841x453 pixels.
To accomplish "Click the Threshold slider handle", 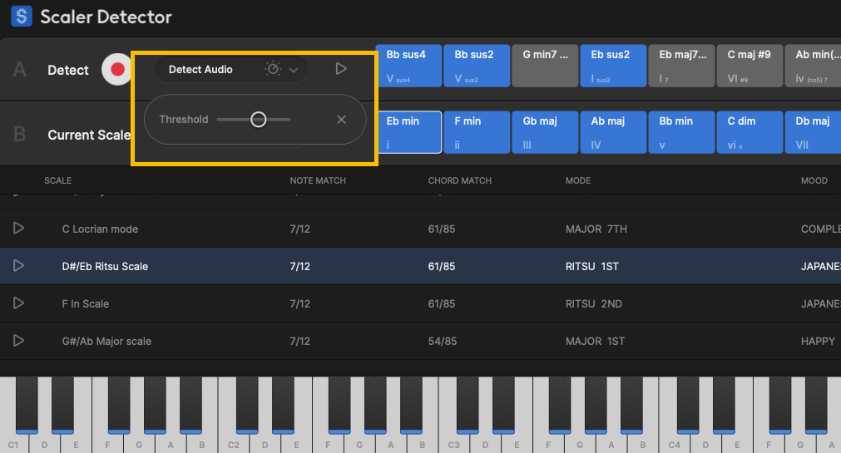I will tap(258, 120).
